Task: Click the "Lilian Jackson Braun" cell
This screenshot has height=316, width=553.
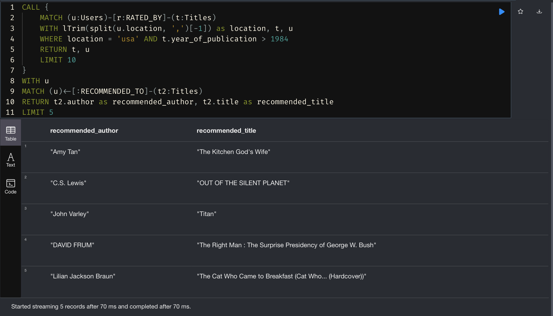Action: [83, 276]
